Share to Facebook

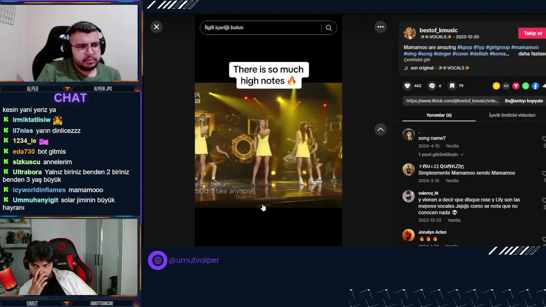click(x=535, y=86)
